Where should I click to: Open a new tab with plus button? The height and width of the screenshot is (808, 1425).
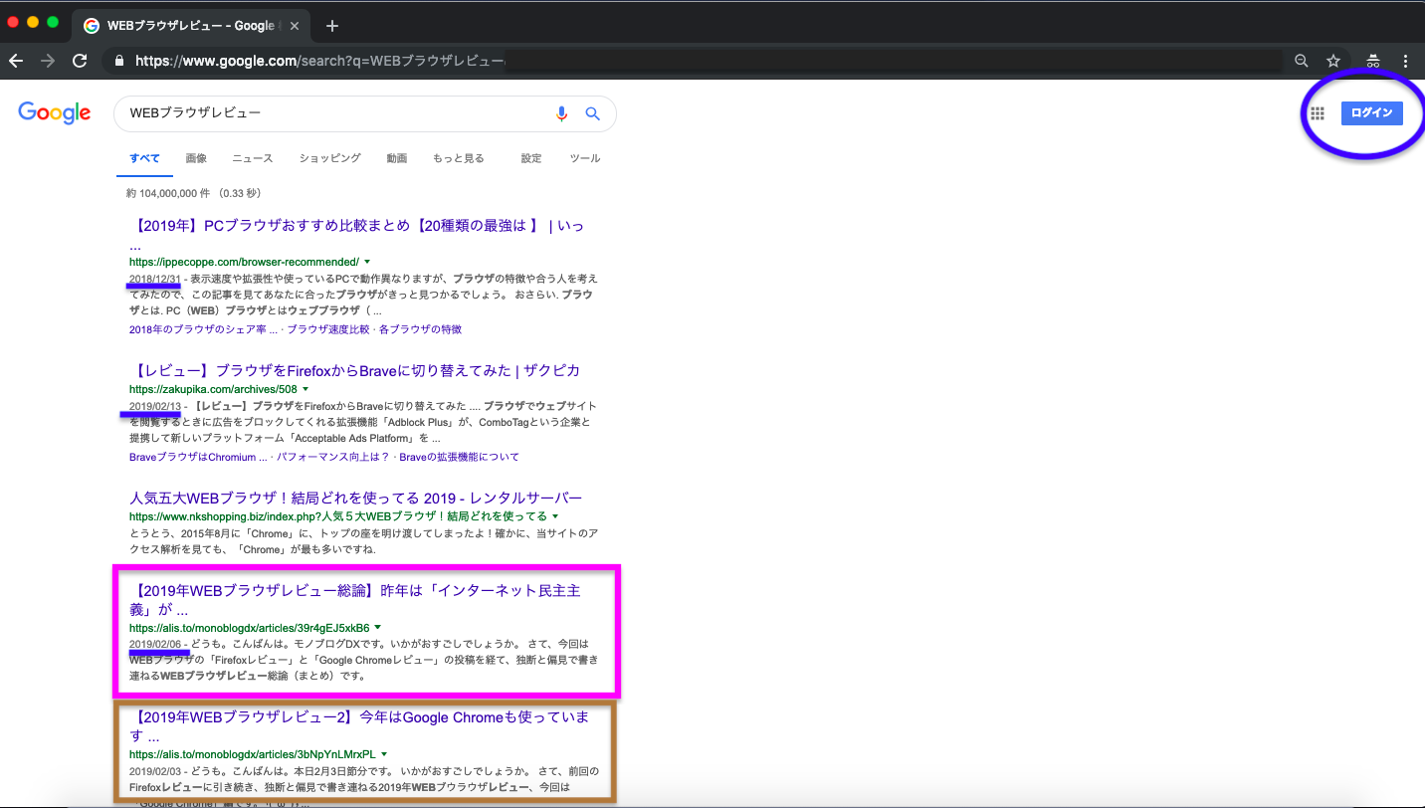332,26
